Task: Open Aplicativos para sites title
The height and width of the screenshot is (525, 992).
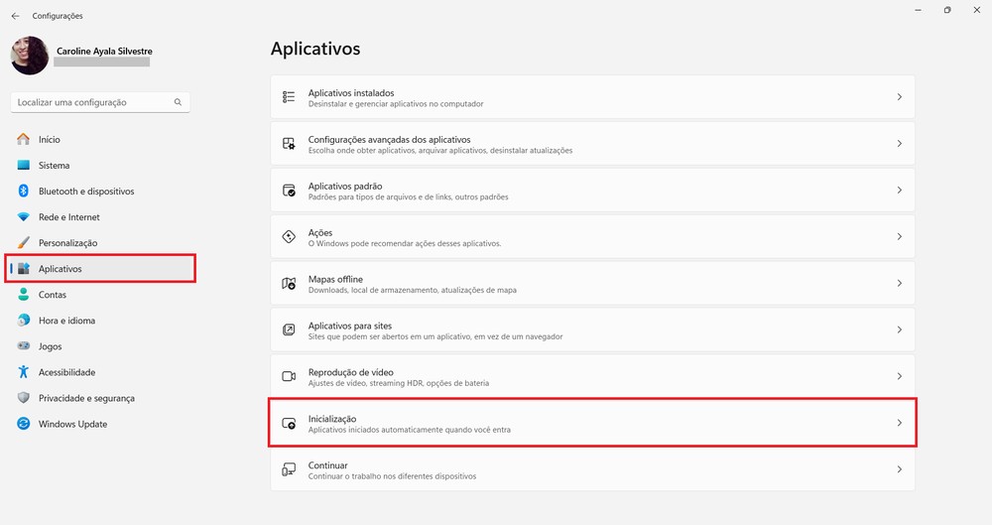Action: [x=350, y=326]
